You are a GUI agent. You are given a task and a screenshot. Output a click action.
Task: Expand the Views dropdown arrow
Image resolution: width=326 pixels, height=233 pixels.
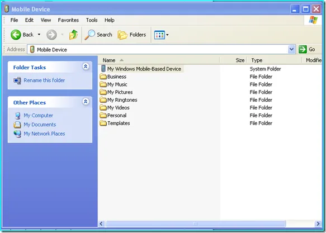(167, 35)
